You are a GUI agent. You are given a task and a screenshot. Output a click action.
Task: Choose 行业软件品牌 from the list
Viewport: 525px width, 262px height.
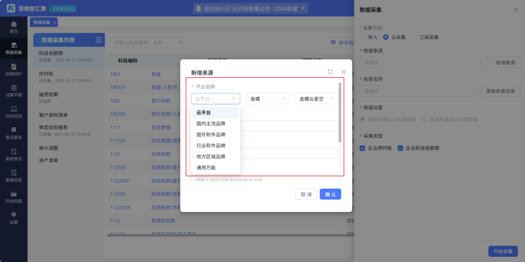point(216,145)
